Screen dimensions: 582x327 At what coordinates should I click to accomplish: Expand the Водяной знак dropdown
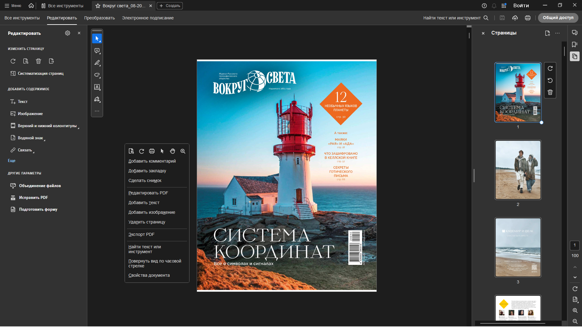pos(30,138)
